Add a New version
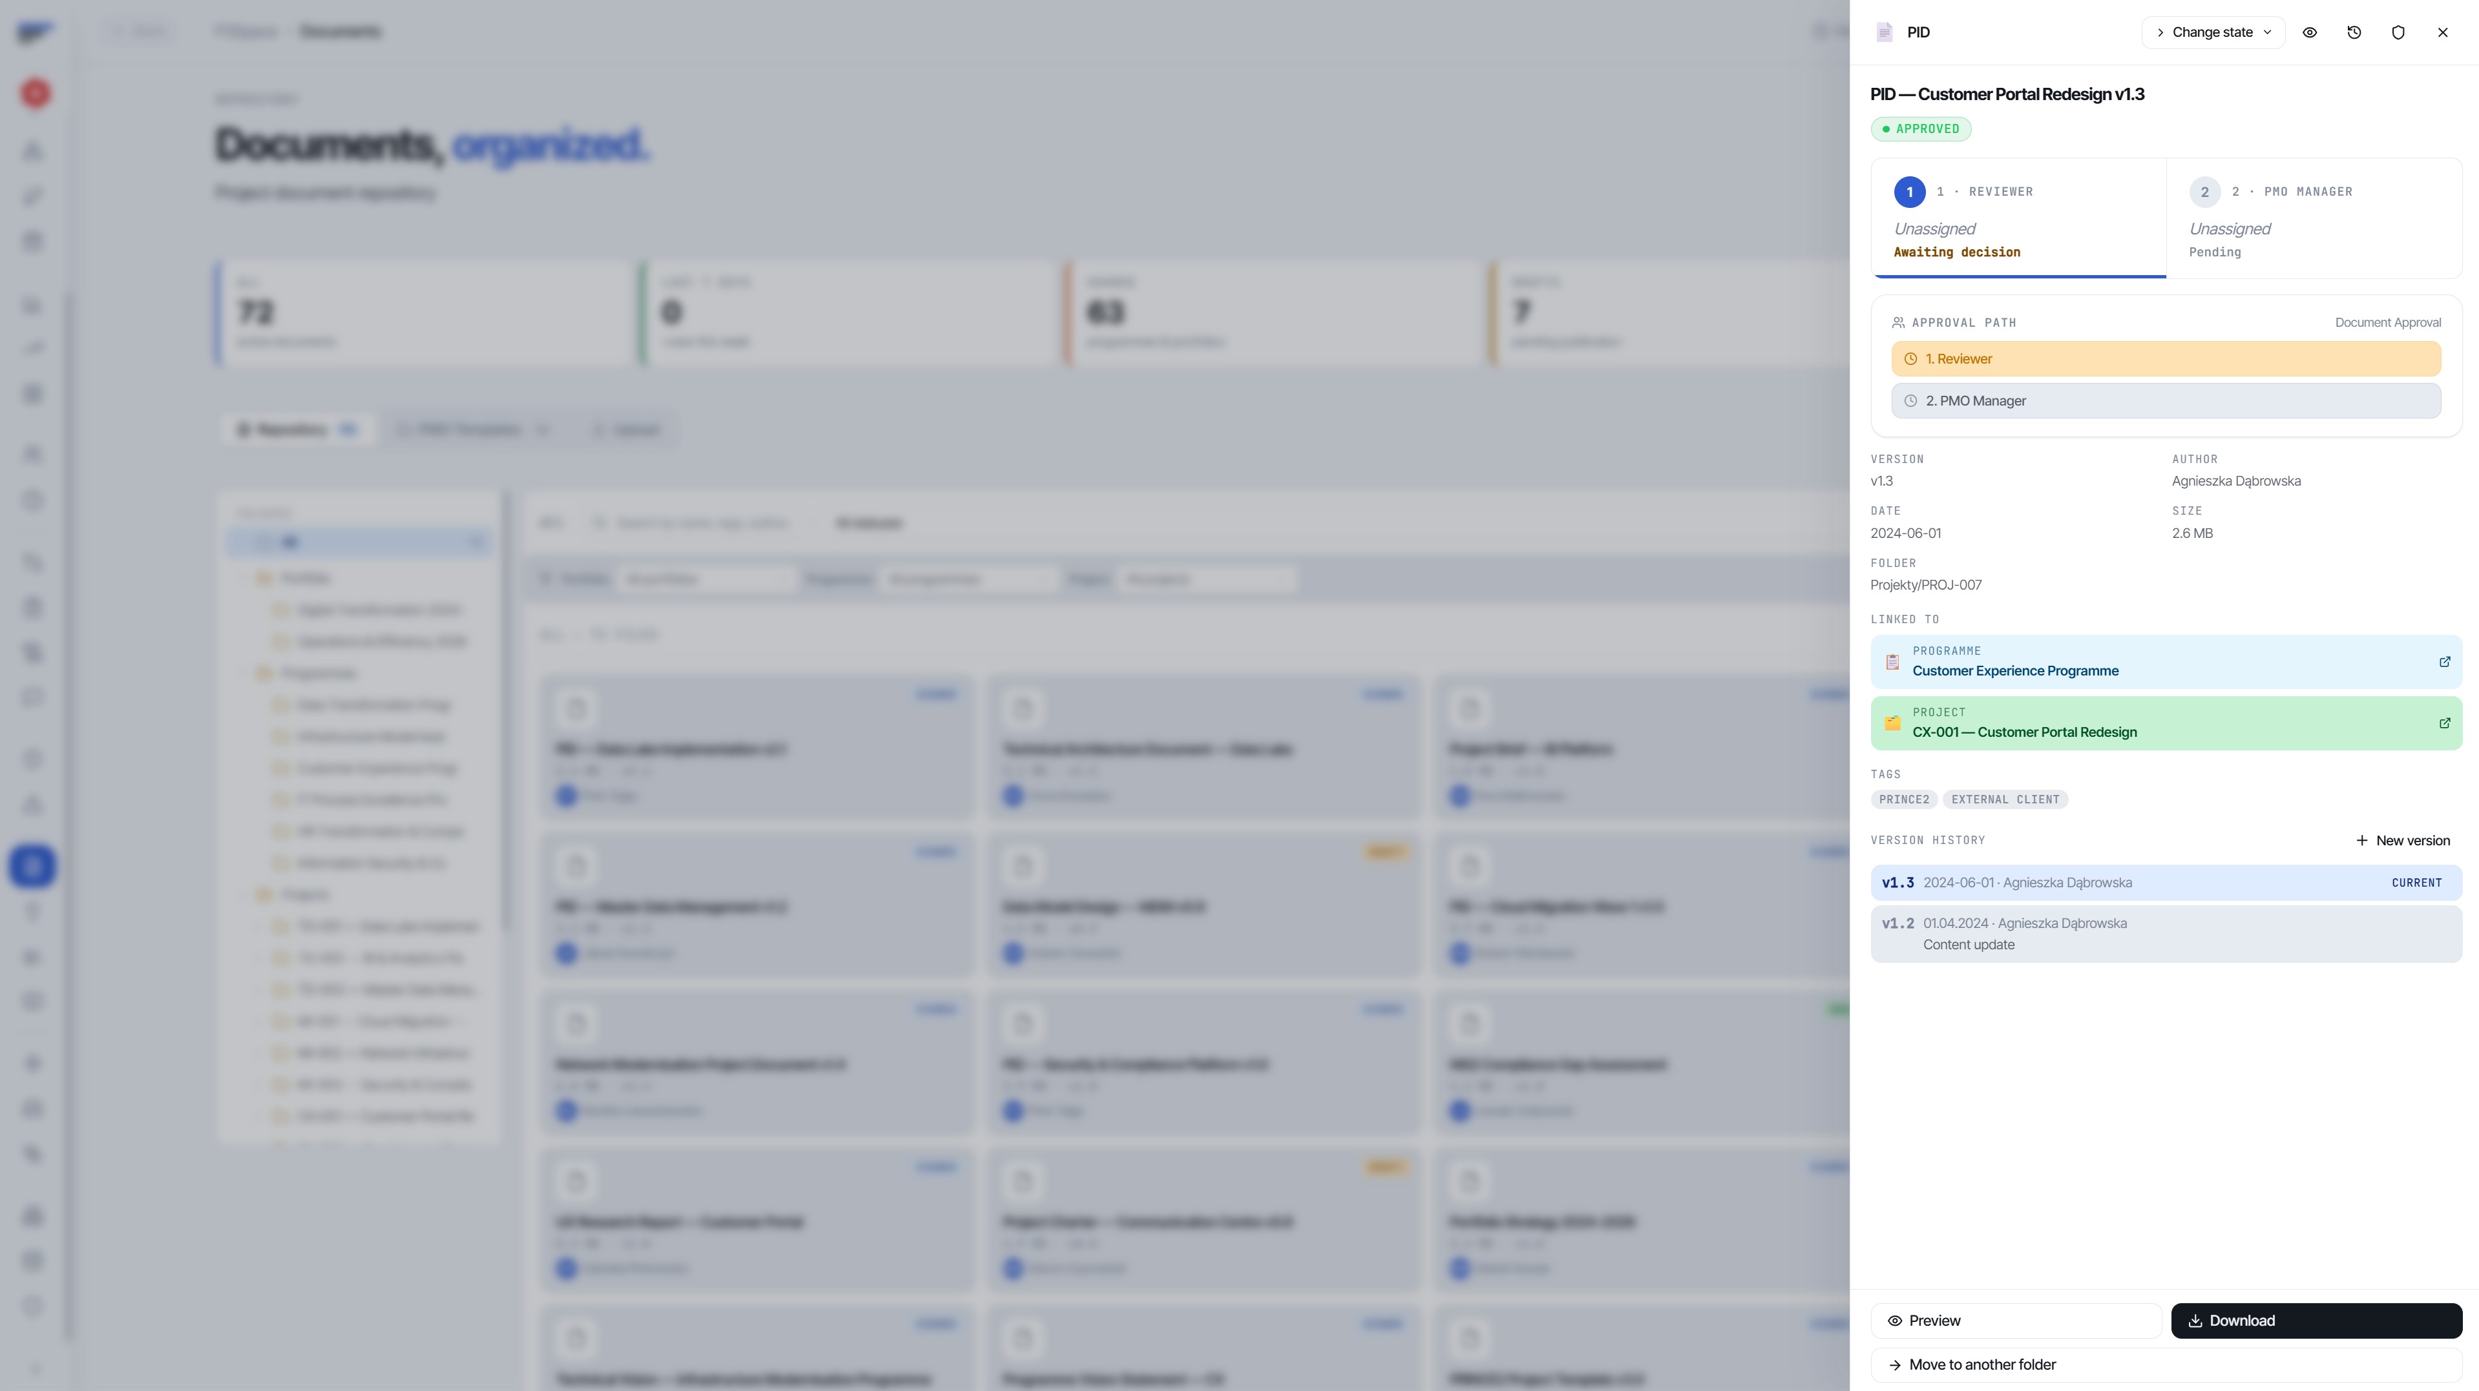Image resolution: width=2479 pixels, height=1391 pixels. click(2403, 840)
